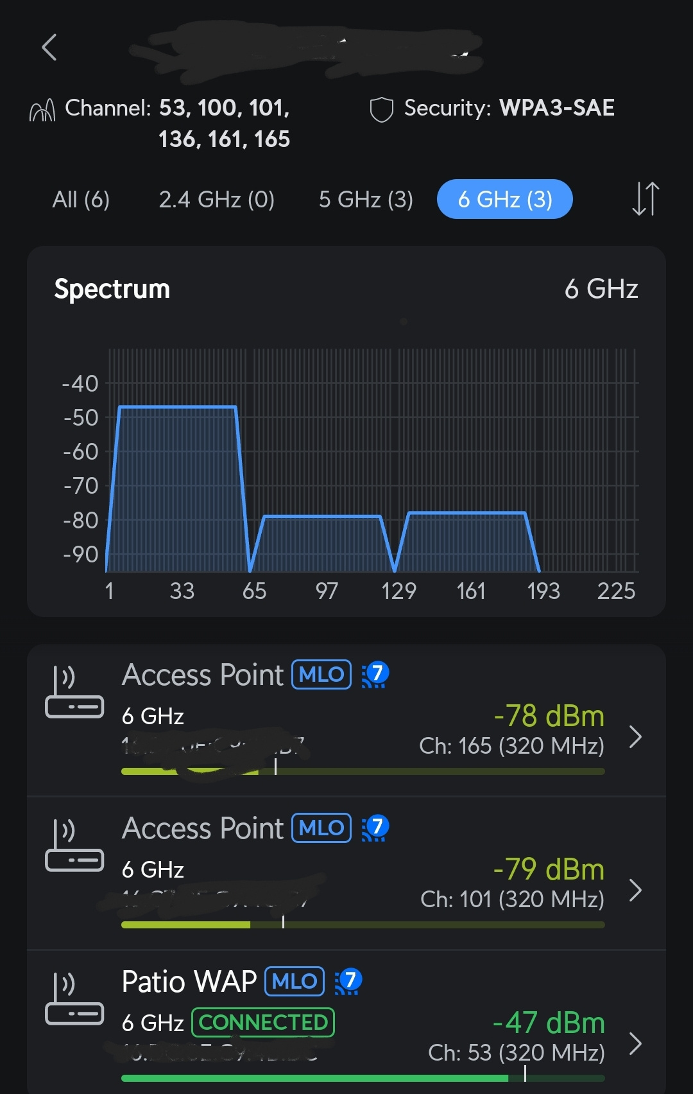Tap the Patio WAP device icon
The height and width of the screenshot is (1094, 693).
click(74, 999)
